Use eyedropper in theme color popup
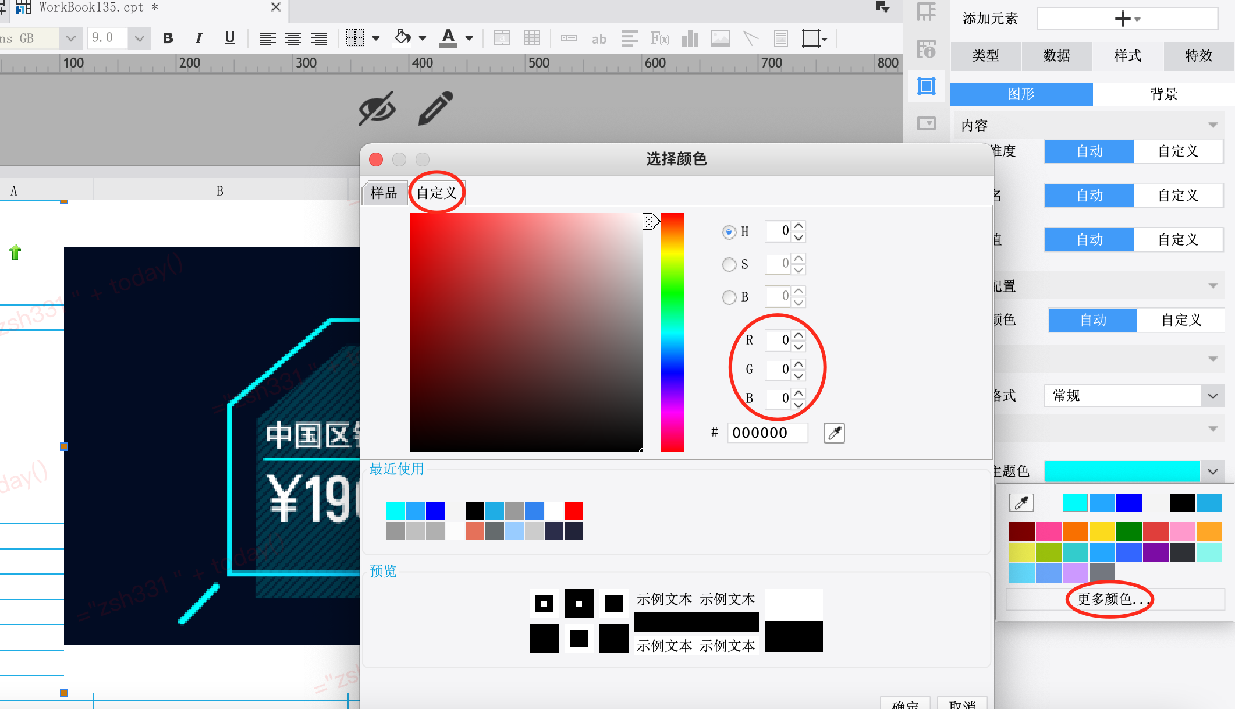 (x=1021, y=502)
